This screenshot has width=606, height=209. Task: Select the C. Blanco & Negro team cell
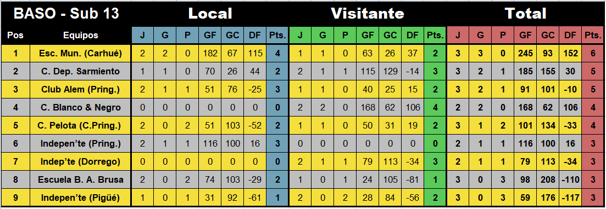(81, 108)
